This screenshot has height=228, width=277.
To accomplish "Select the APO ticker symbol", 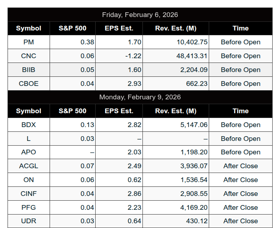I will click(29, 152).
